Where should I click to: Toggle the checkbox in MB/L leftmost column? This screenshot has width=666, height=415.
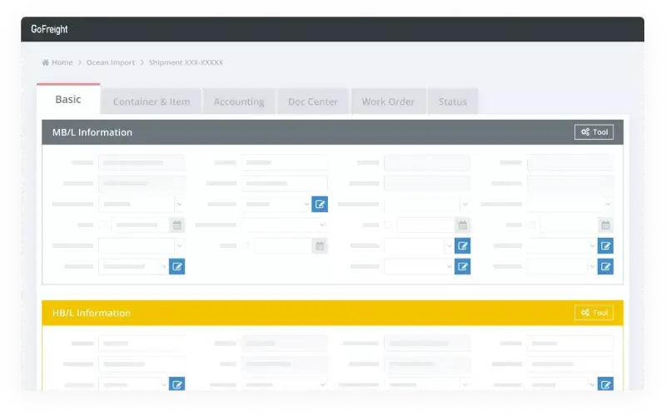coord(104,225)
